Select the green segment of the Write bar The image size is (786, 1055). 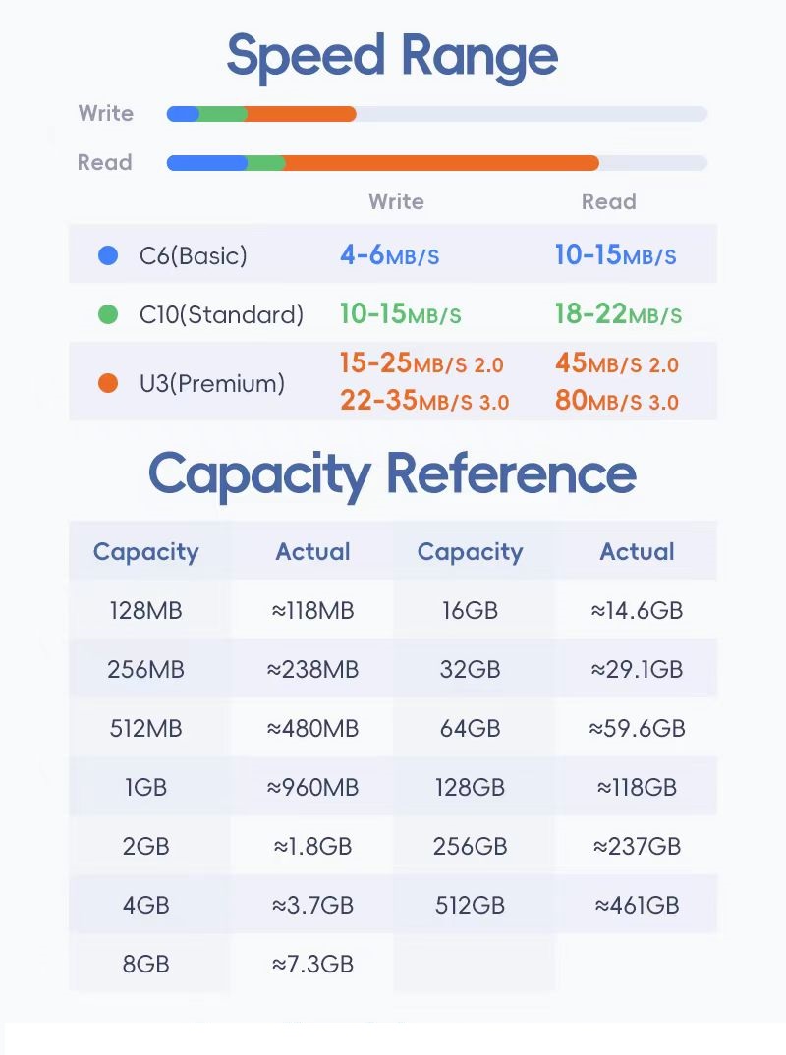click(223, 114)
